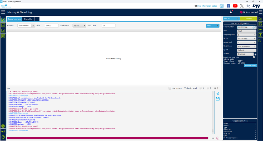
Task: Select verbosity level 1
Action: tap(201, 88)
